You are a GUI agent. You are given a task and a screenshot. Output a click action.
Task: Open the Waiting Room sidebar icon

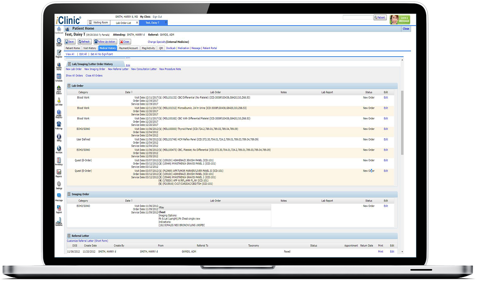[59, 41]
